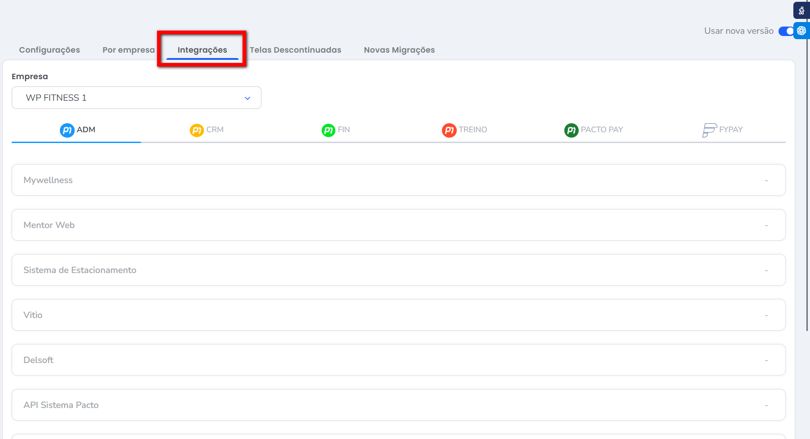Expand the Sistema de Estacionamento section

pos(398,270)
